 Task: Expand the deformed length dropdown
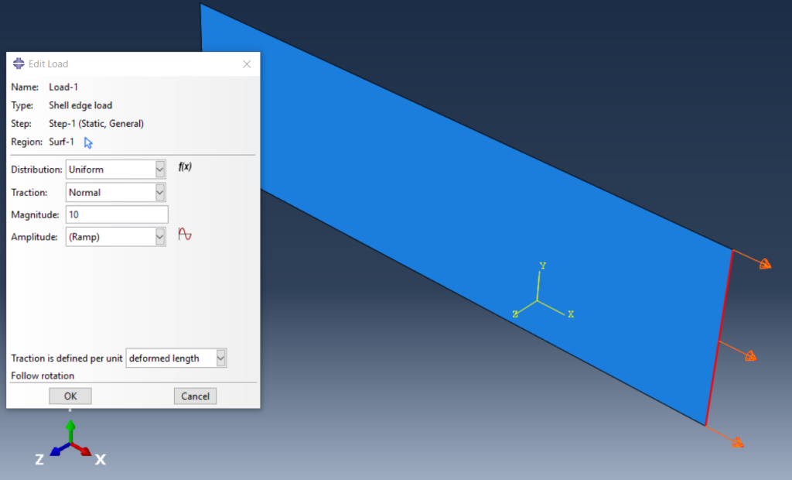pyautogui.click(x=221, y=358)
